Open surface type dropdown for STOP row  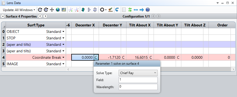coord(63,38)
